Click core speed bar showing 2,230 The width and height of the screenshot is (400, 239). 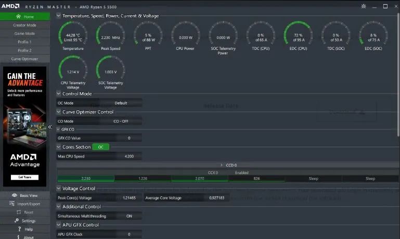tap(86, 179)
